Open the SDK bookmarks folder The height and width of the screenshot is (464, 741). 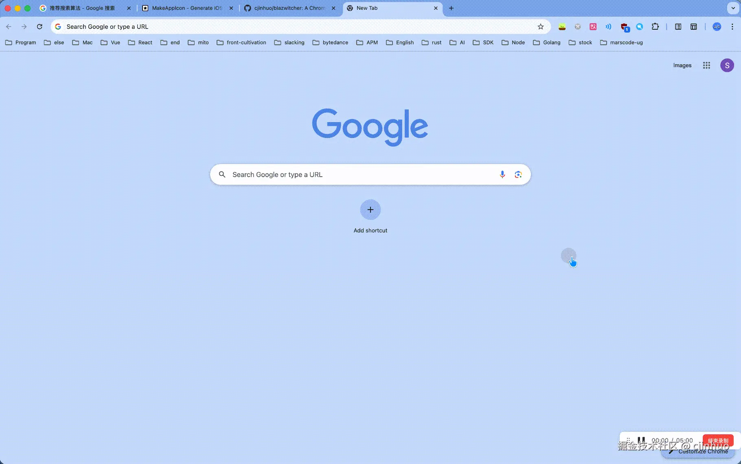pos(483,43)
